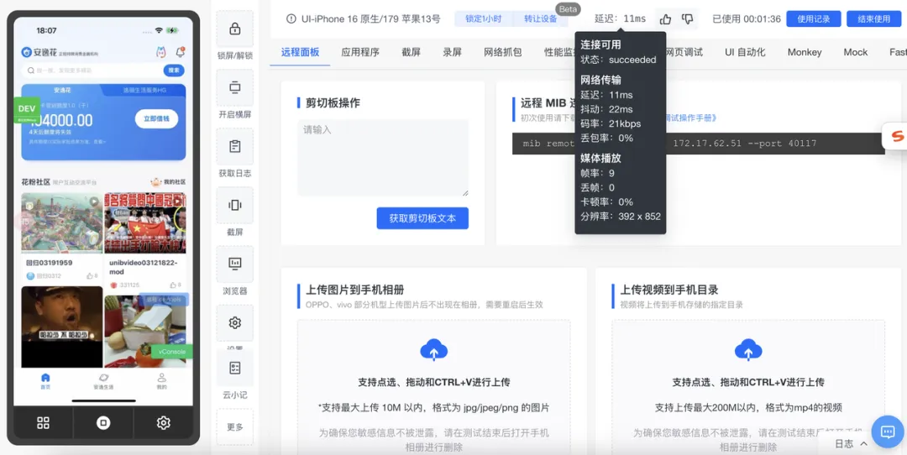Screen dimensions: 907x455
Task: Tap the mascot icon beside the phone's bell
Action: 161,52
